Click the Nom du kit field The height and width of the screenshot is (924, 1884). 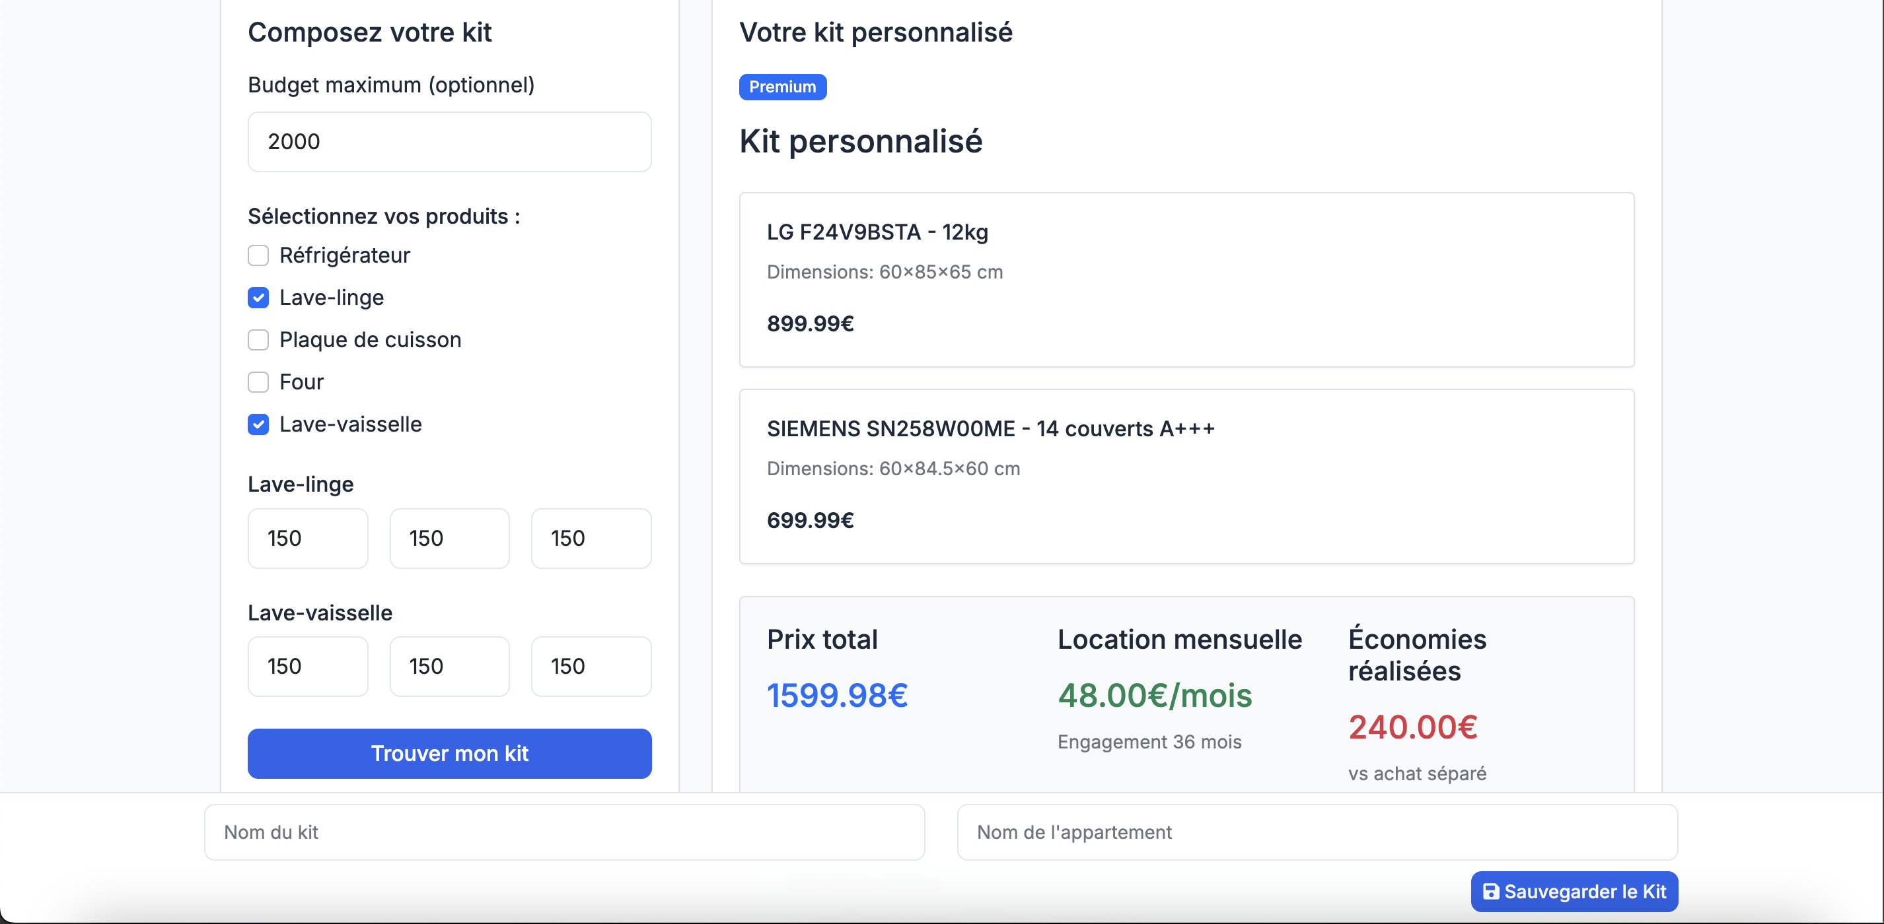coord(564,832)
